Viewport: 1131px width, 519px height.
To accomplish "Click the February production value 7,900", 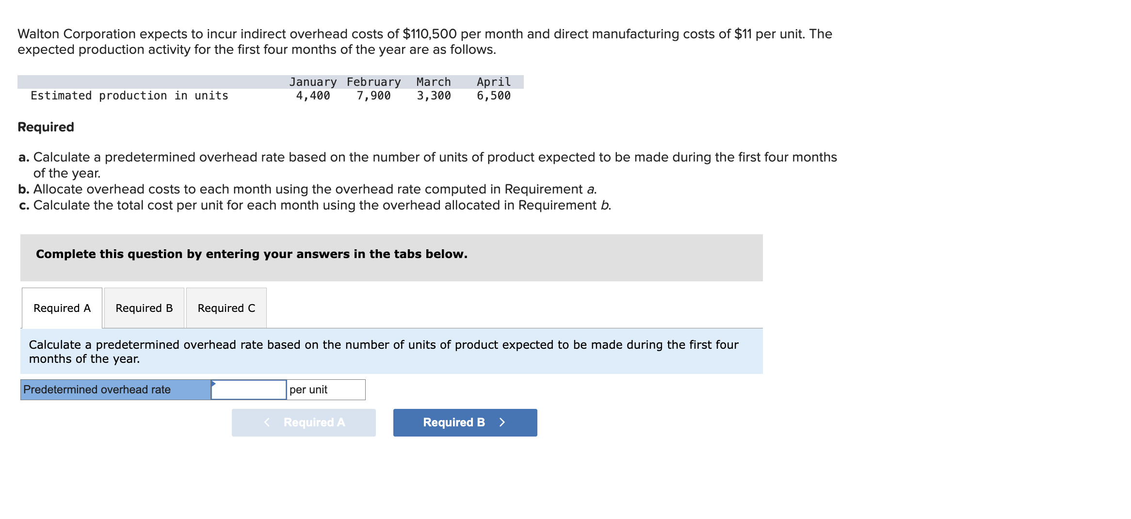I will pos(373,96).
